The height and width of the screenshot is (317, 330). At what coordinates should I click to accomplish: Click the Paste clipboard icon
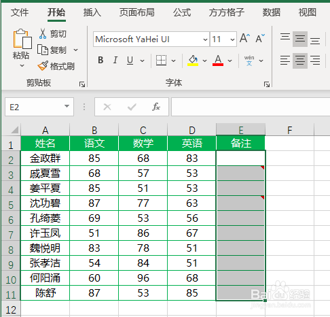coord(22,39)
